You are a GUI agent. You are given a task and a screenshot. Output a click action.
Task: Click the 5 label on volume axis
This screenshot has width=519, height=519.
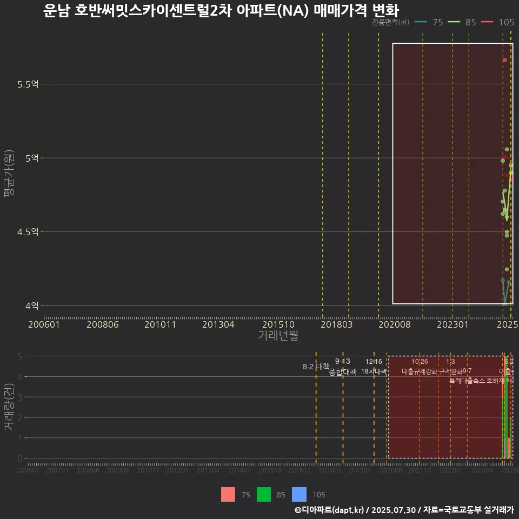20,356
